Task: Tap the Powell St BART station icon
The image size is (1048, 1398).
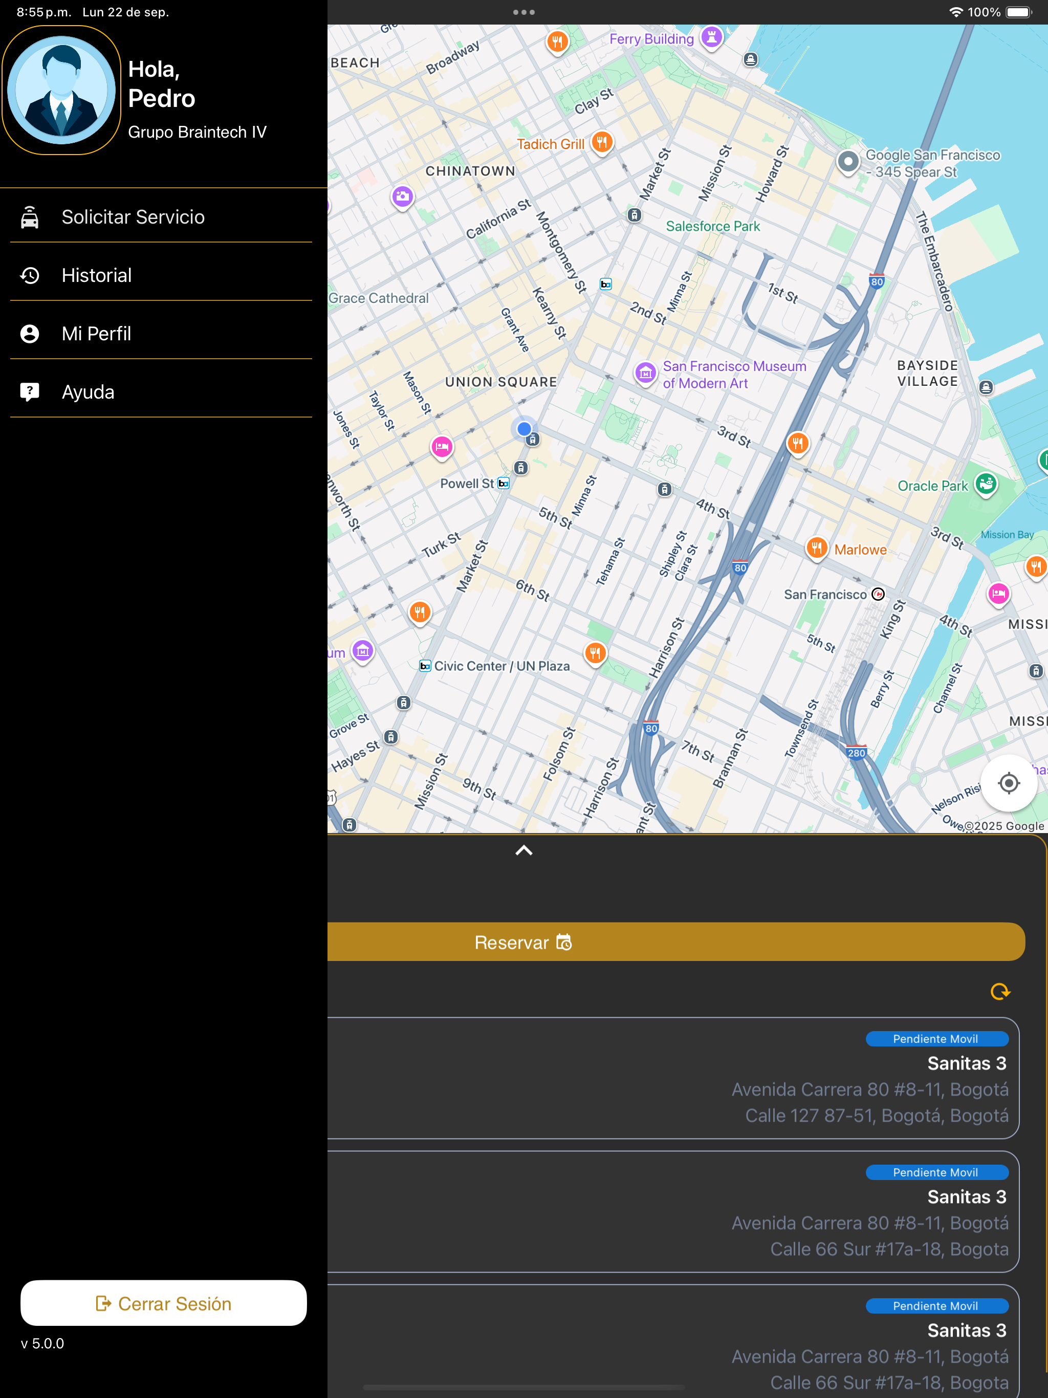Action: [x=504, y=484]
